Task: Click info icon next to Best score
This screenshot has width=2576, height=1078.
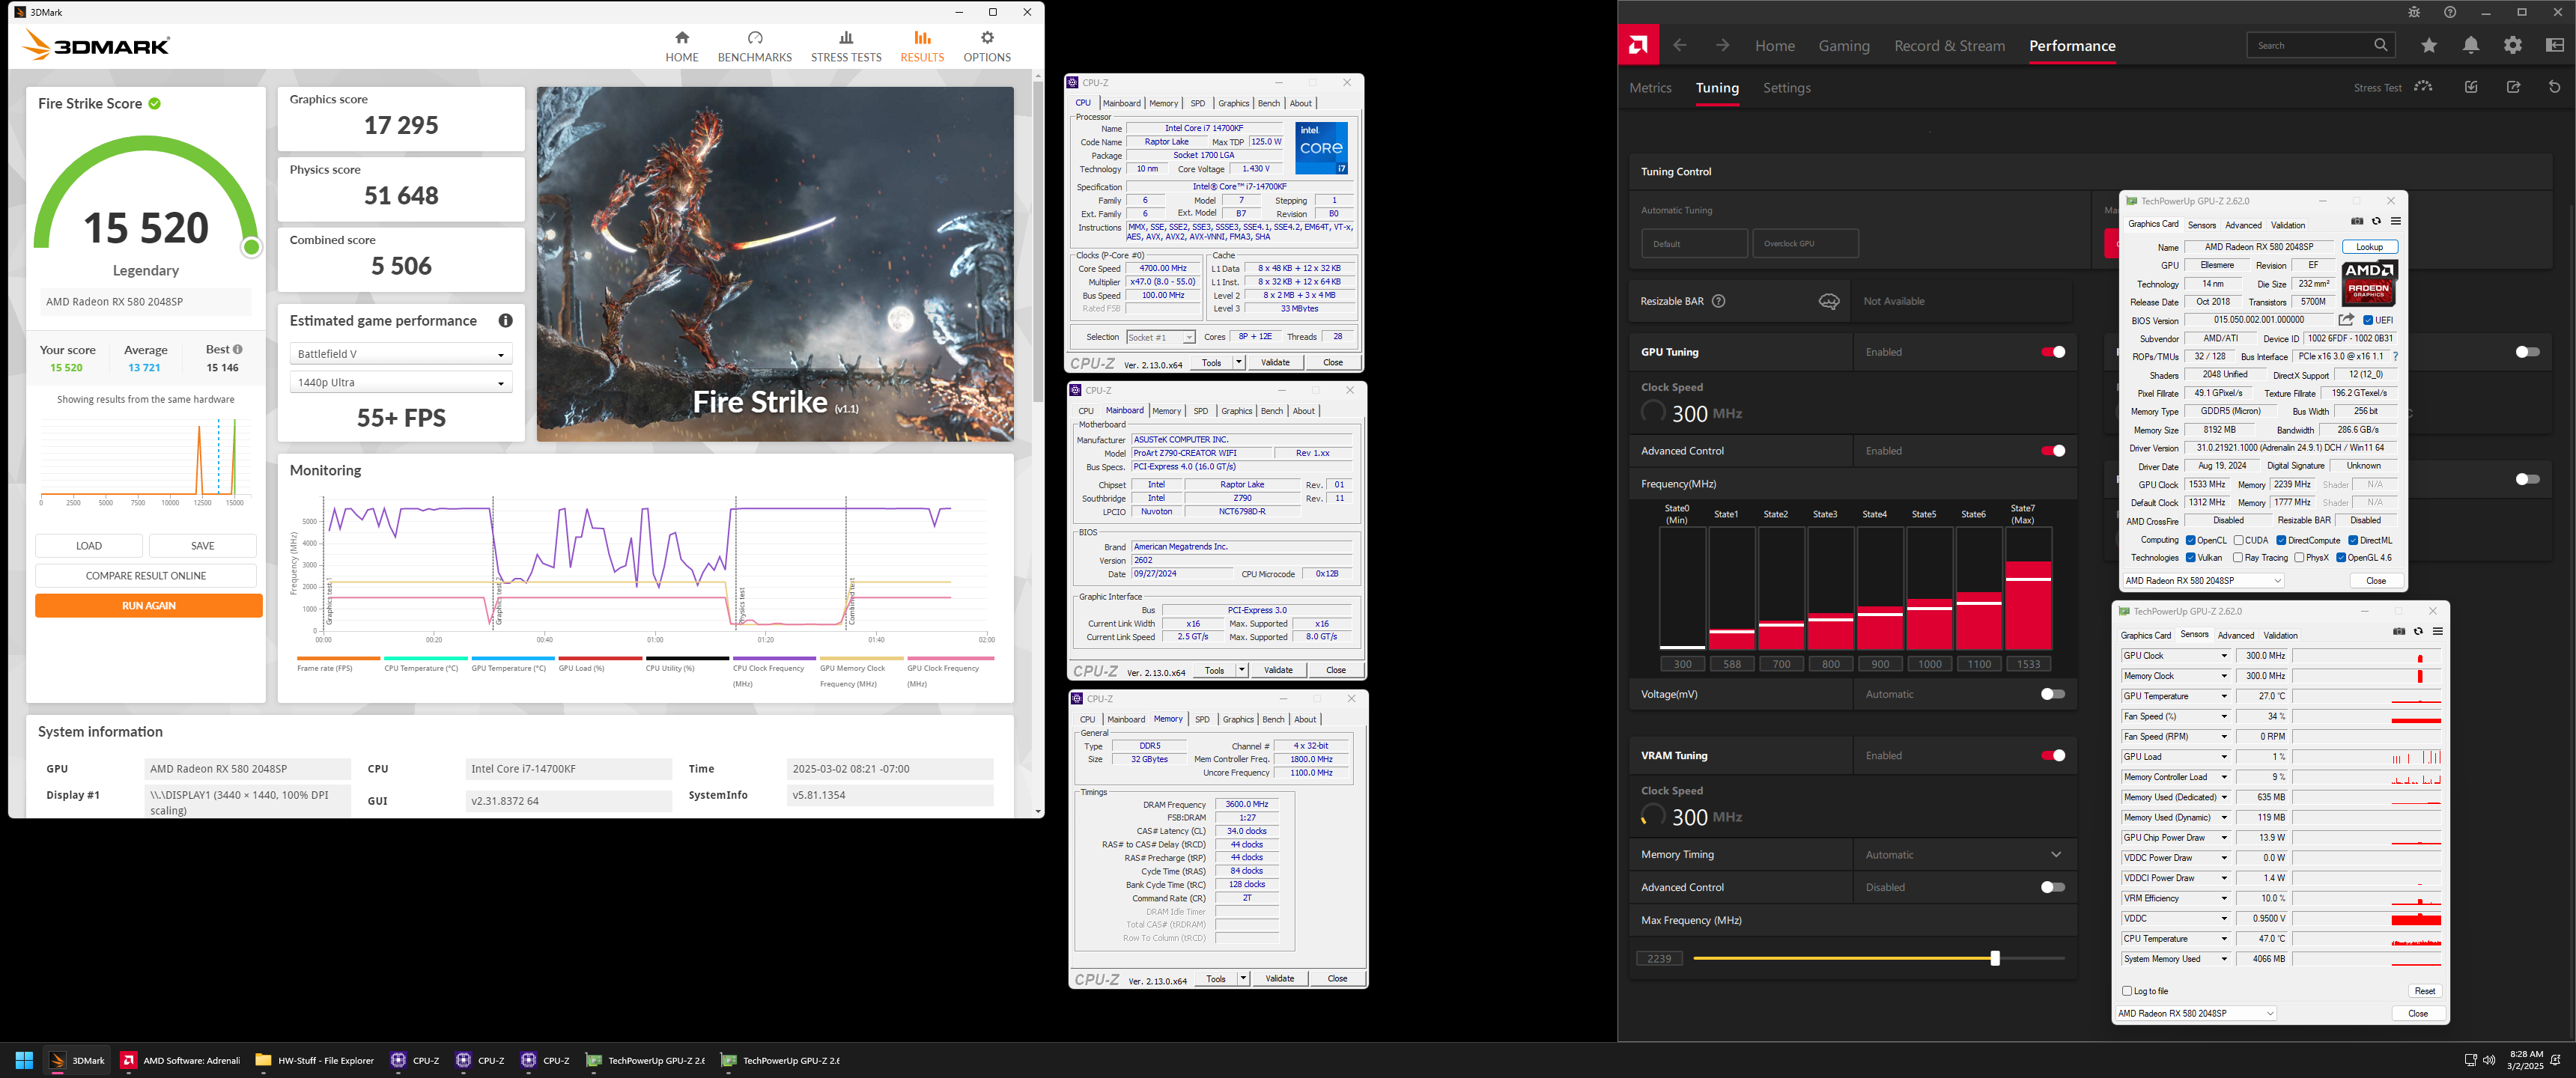Action: [x=238, y=350]
